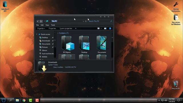183x103 pixels.
Task: Click the search magnifier icon in Explorer
Action: click(x=111, y=21)
